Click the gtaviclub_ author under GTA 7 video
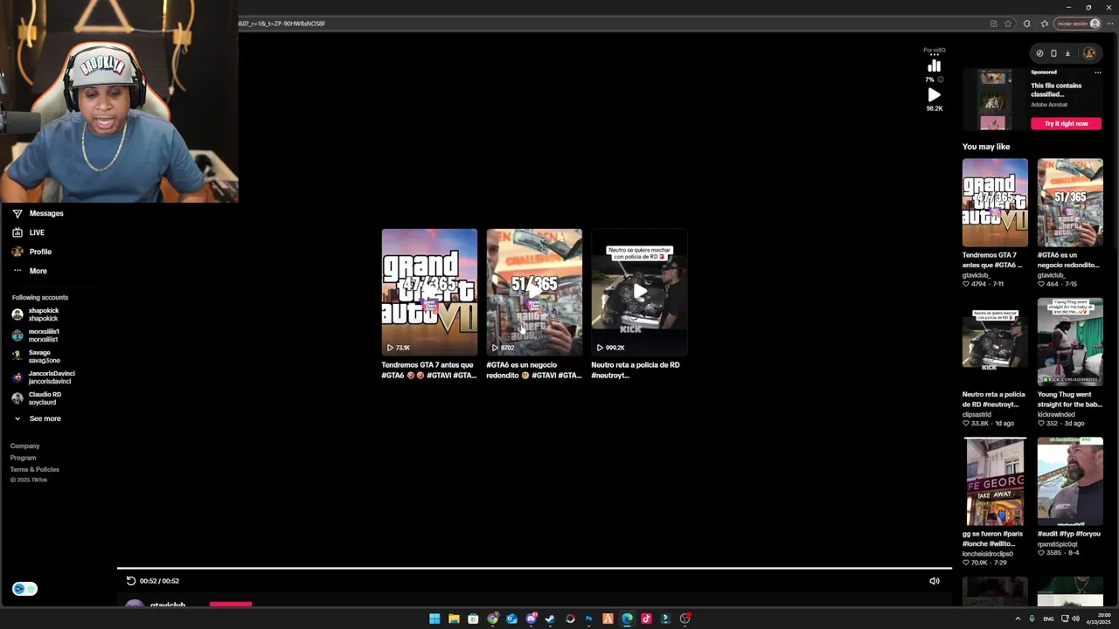Viewport: 1119px width, 629px height. point(977,275)
